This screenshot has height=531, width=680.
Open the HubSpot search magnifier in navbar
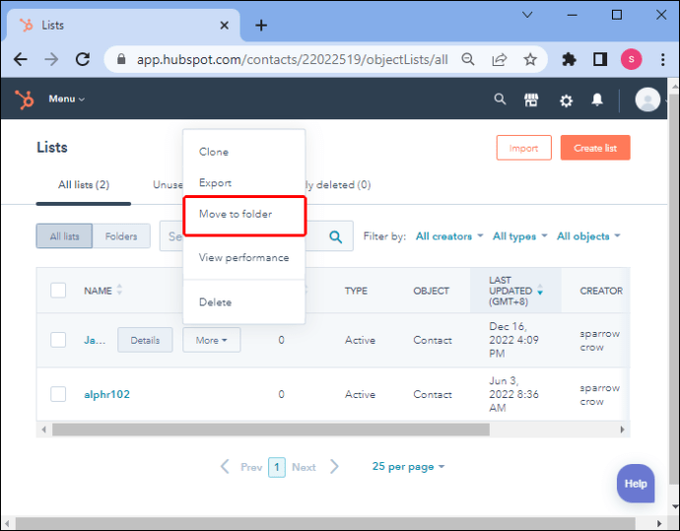point(500,100)
